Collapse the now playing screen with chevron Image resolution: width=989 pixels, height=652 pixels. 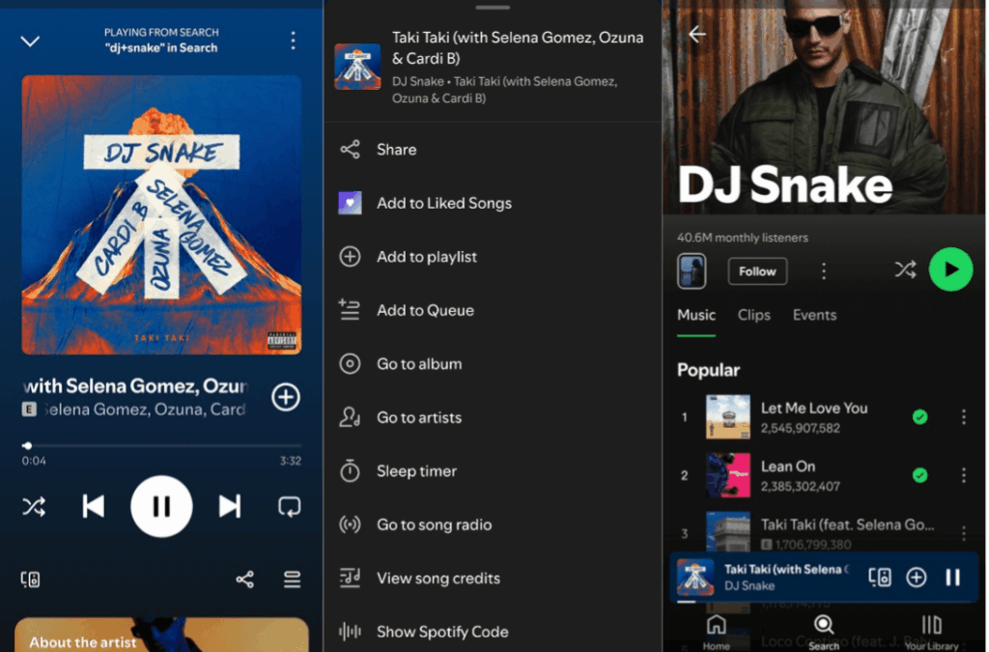click(x=30, y=42)
